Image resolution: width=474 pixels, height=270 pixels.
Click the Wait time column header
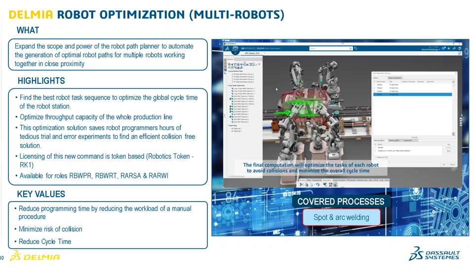pos(421,81)
